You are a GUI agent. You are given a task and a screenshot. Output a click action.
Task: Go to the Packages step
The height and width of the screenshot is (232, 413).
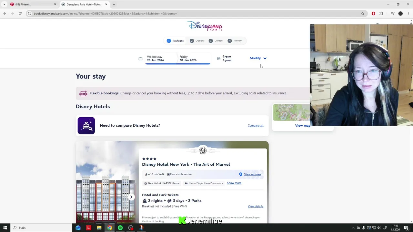click(x=175, y=41)
